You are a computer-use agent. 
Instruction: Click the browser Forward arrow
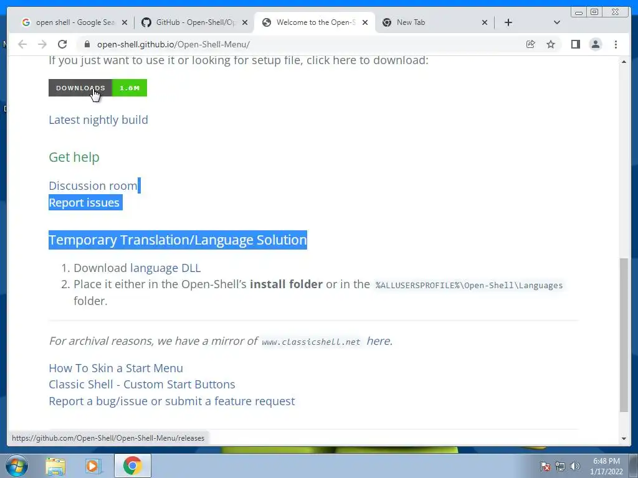click(x=42, y=44)
